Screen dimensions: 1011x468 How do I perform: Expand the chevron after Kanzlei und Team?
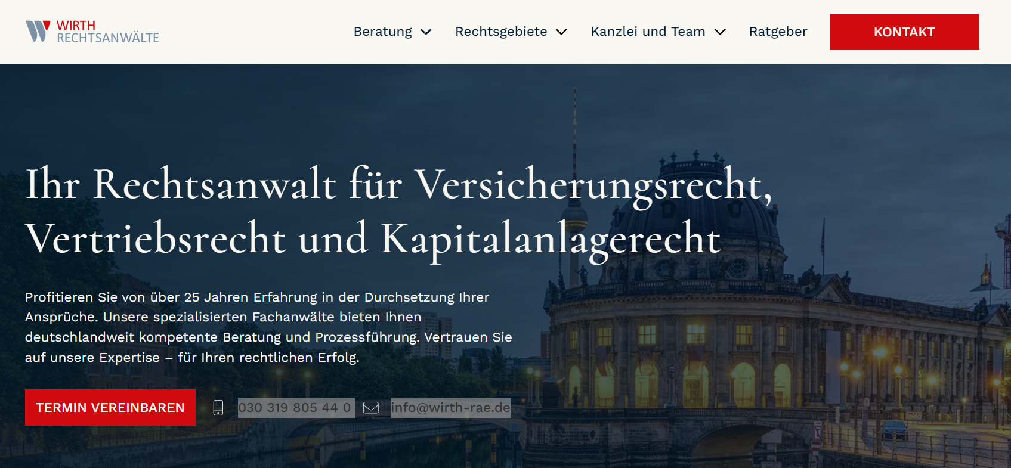pyautogui.click(x=720, y=32)
